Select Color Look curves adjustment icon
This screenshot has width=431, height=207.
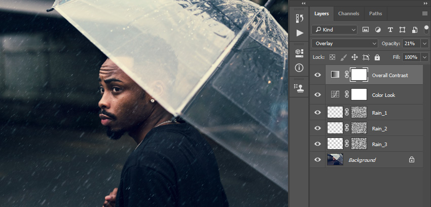click(x=335, y=94)
